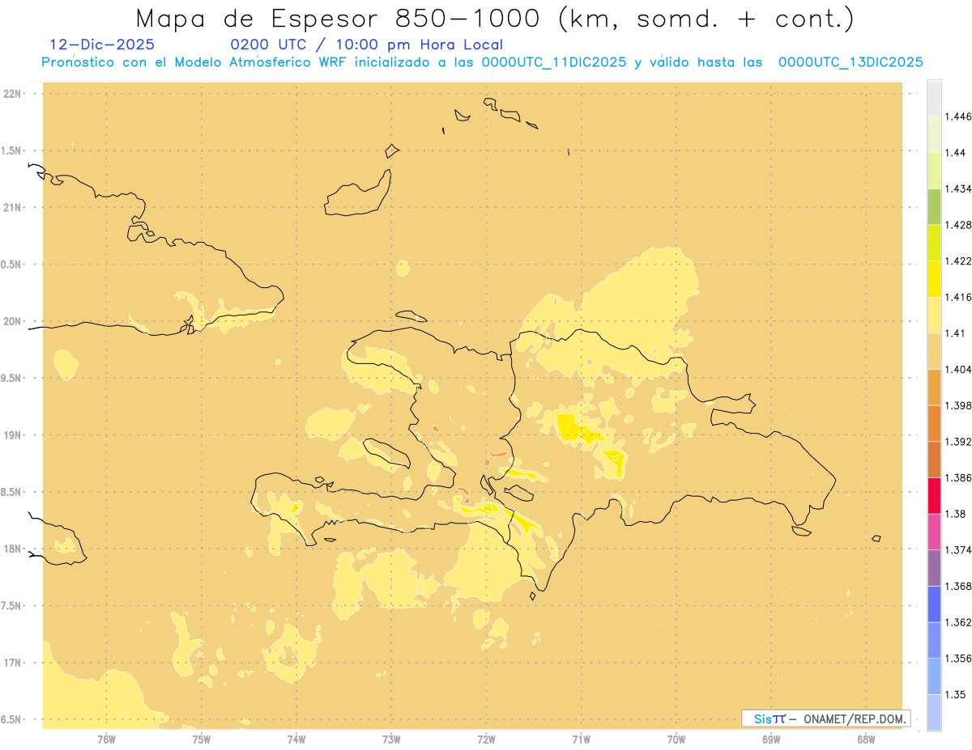
Task: Click the legend value "1.404"
Action: [959, 370]
